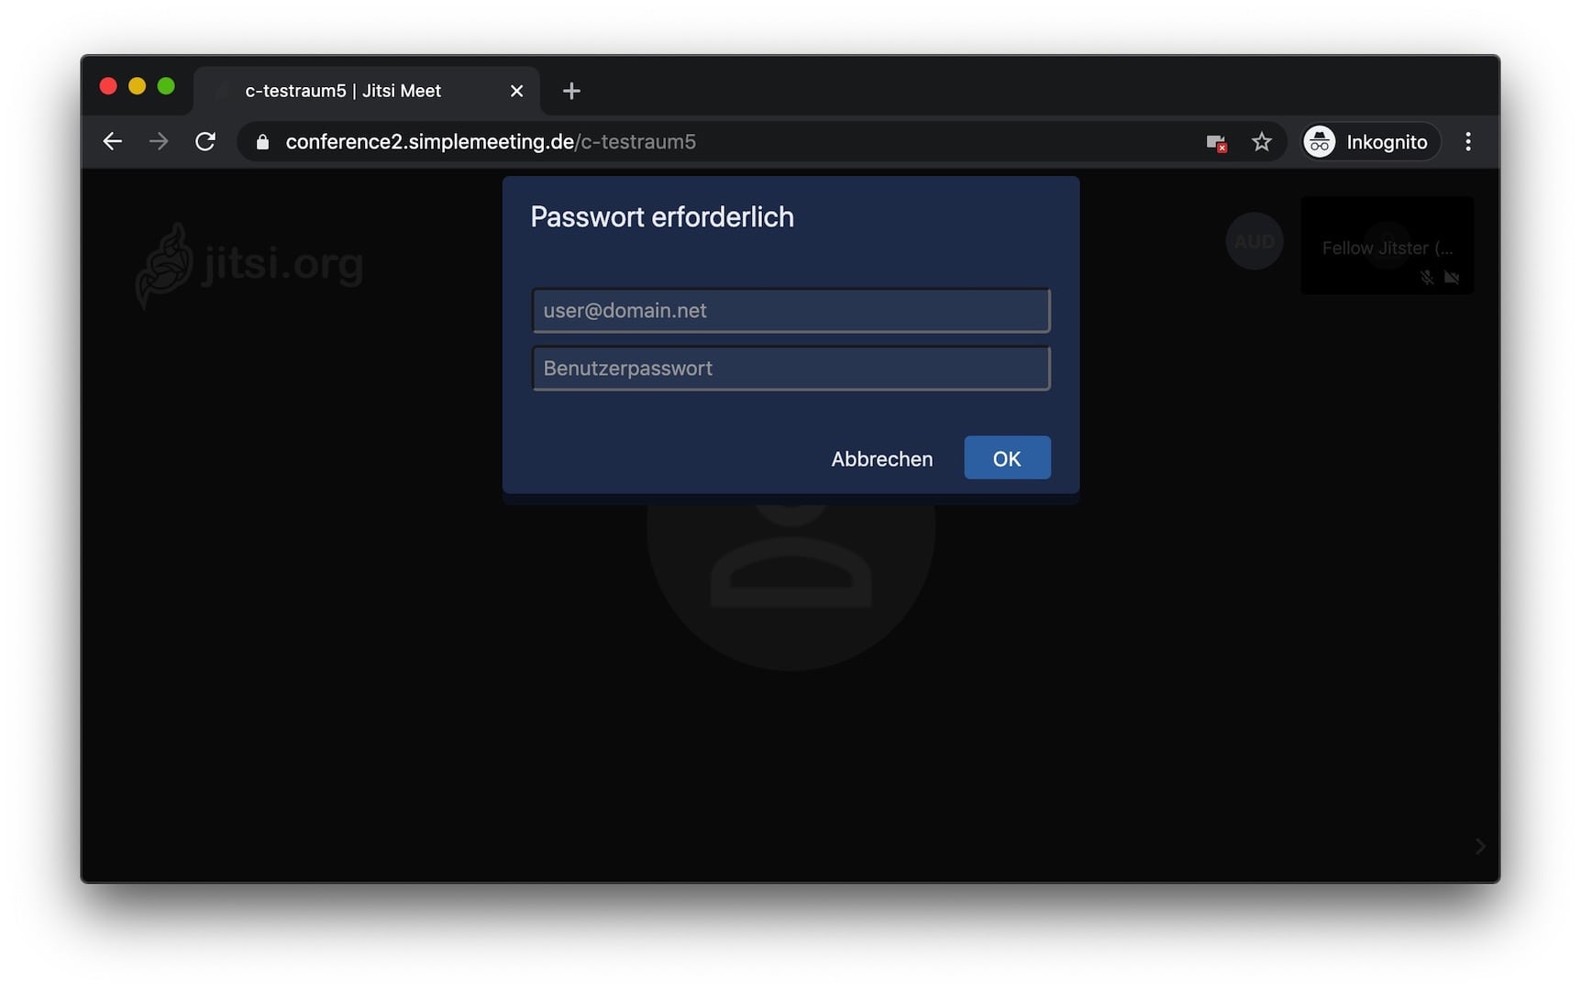Select the Fellow Jitster video thumbnail
This screenshot has width=1581, height=990.
coord(1387,246)
